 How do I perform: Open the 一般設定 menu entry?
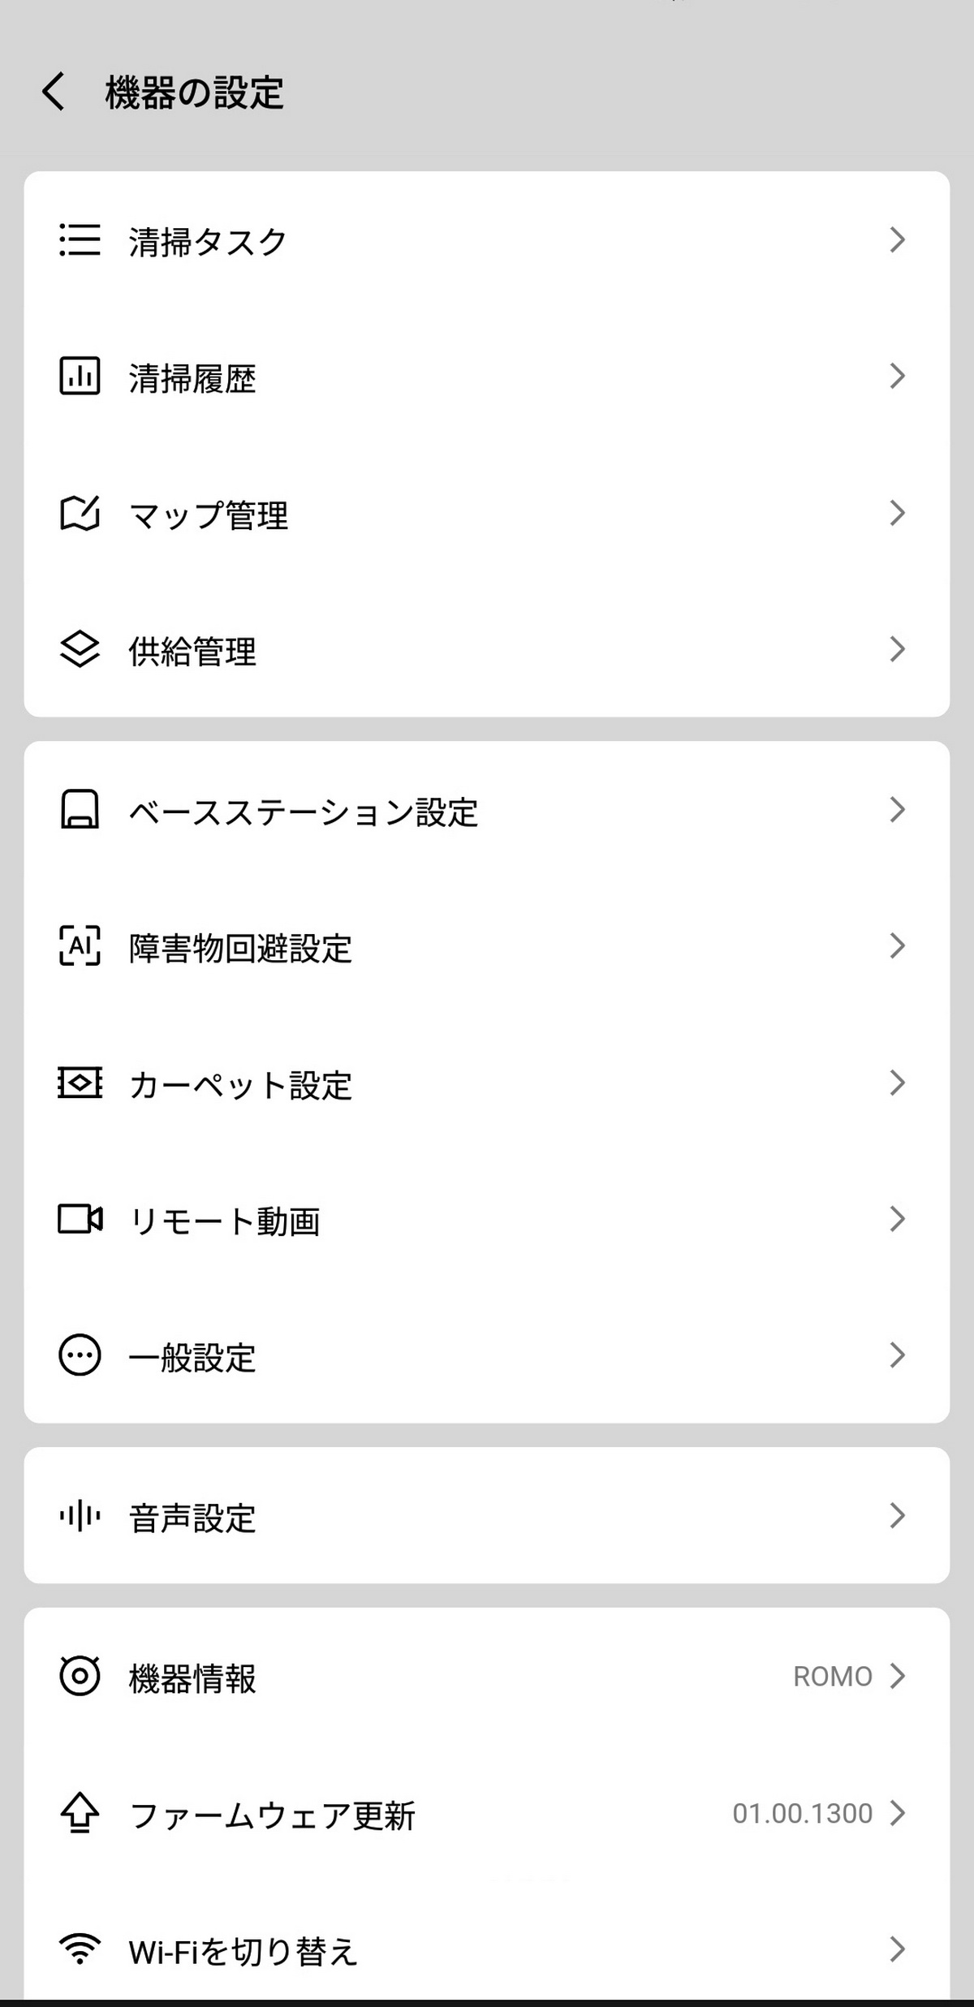(x=192, y=1357)
